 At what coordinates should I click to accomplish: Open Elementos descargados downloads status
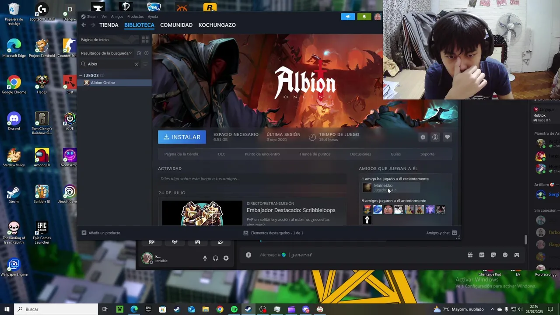pyautogui.click(x=273, y=233)
